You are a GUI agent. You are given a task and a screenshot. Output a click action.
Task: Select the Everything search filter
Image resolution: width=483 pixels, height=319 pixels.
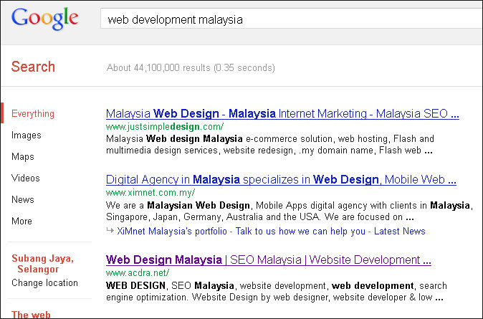(x=33, y=114)
